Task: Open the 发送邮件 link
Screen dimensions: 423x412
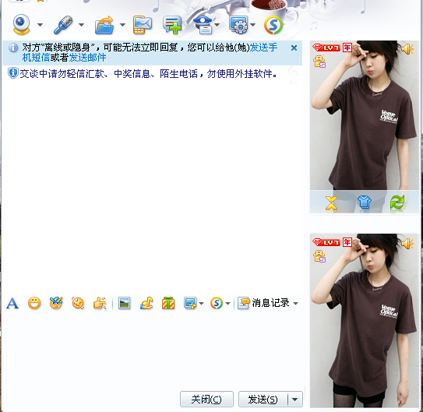Action: pos(87,58)
